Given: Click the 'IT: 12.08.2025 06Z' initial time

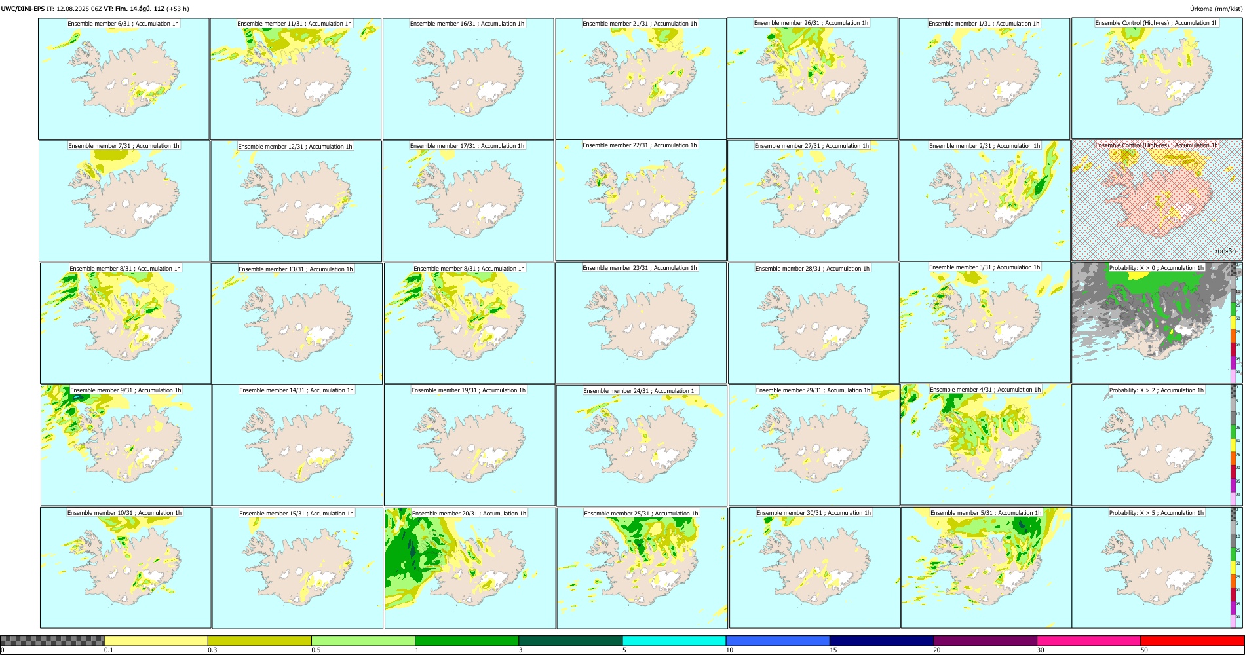Looking at the screenshot, I should (75, 9).
